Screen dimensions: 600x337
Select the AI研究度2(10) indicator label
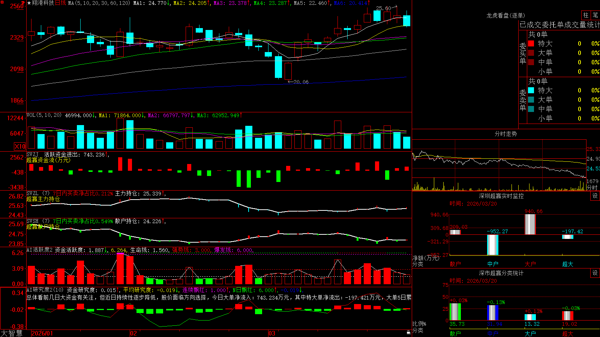coord(45,290)
